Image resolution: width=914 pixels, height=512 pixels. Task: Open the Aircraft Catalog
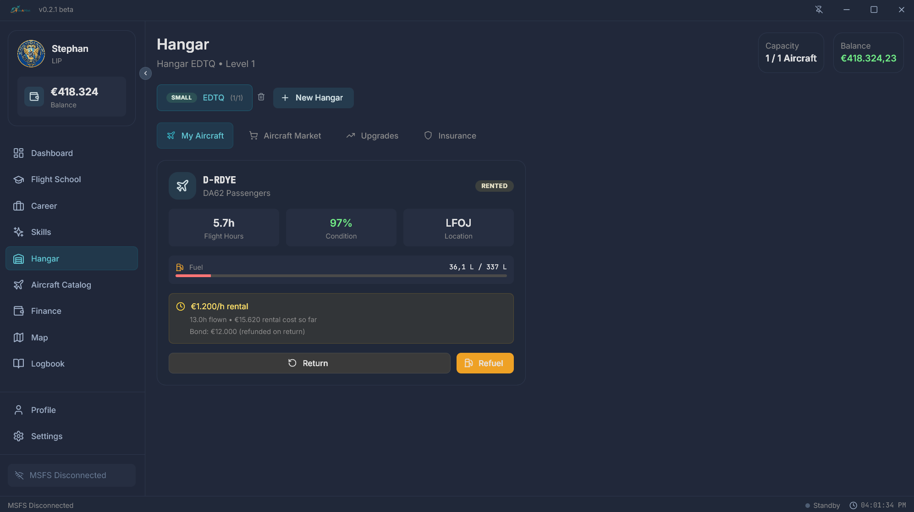61,285
